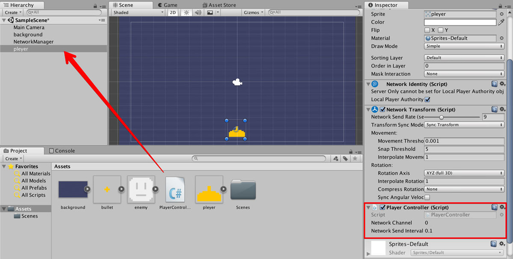Click Hierarchy Create button
This screenshot has width=513, height=259.
coord(13,12)
